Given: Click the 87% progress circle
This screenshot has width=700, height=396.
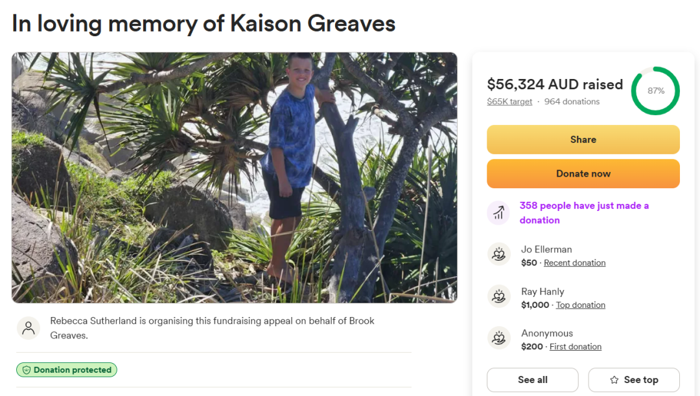Looking at the screenshot, I should click(x=655, y=91).
